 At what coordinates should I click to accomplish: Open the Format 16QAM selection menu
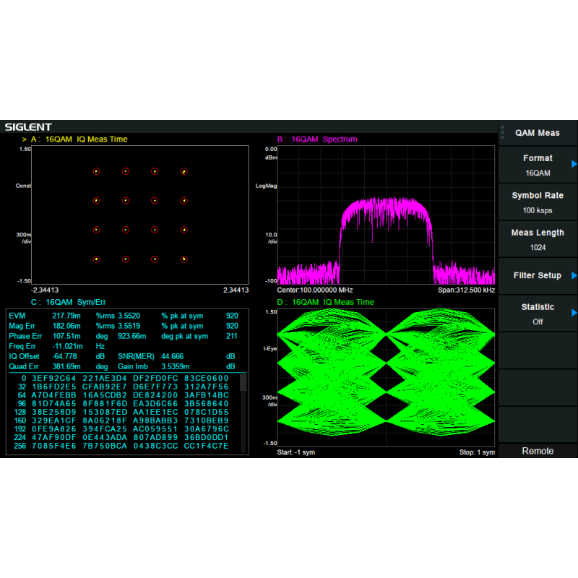click(537, 165)
